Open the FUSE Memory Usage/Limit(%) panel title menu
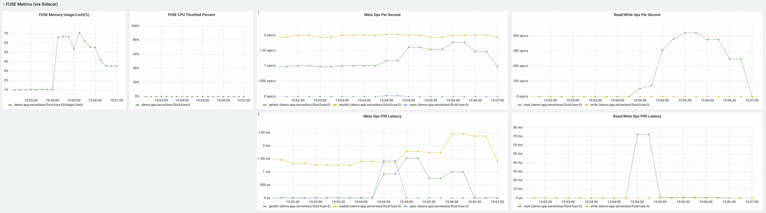The height and width of the screenshot is (213, 766). click(x=64, y=15)
